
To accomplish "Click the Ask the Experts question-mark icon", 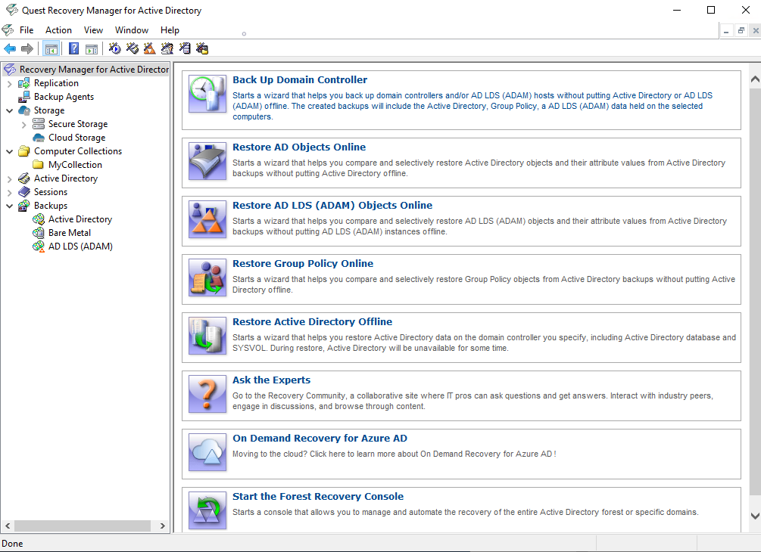I will (207, 394).
